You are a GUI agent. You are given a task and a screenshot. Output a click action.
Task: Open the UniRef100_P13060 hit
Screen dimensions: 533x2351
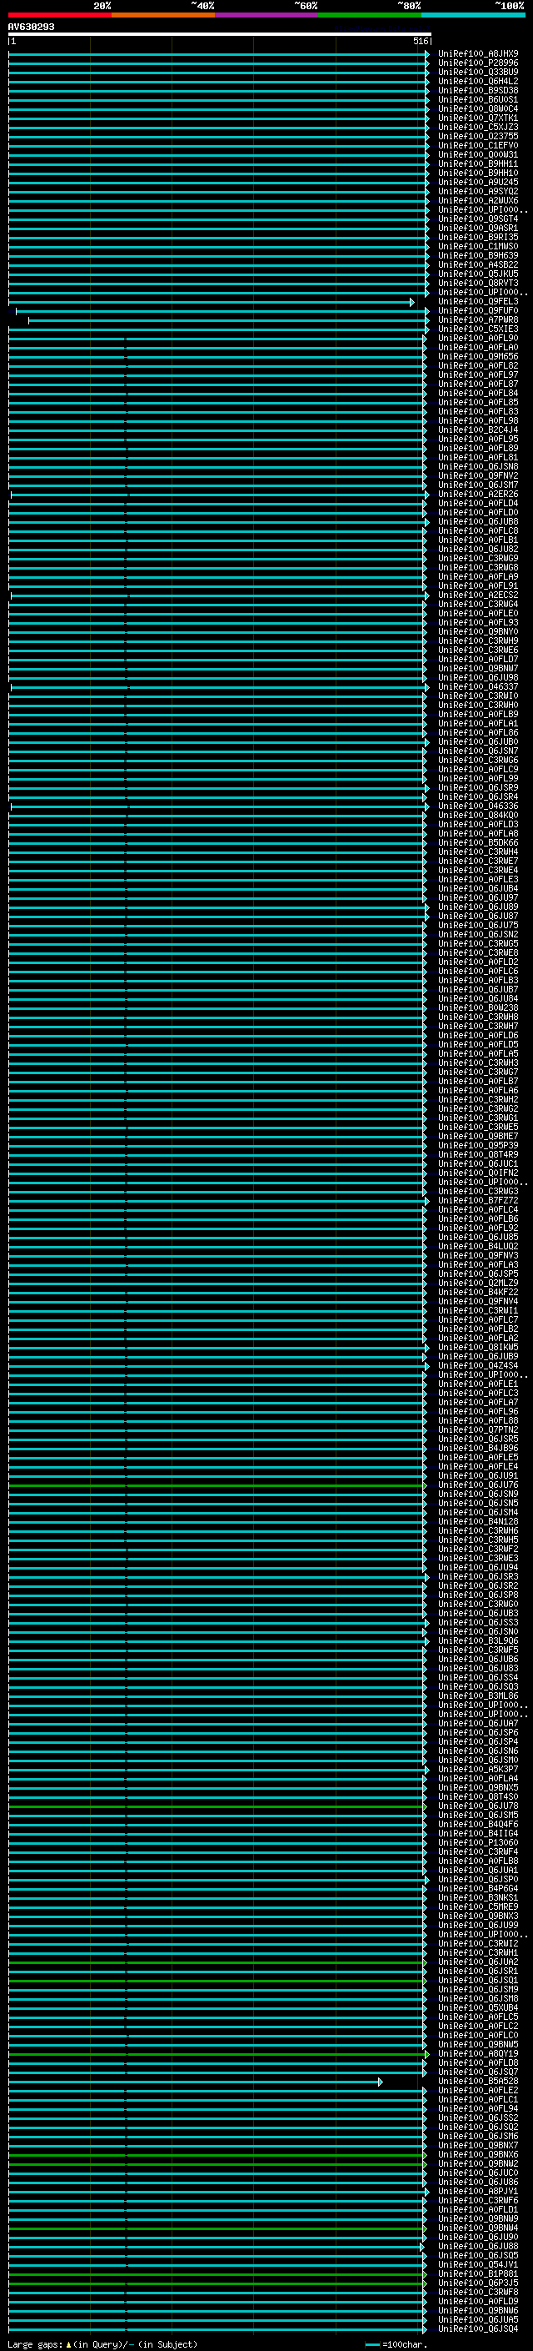tap(478, 1844)
